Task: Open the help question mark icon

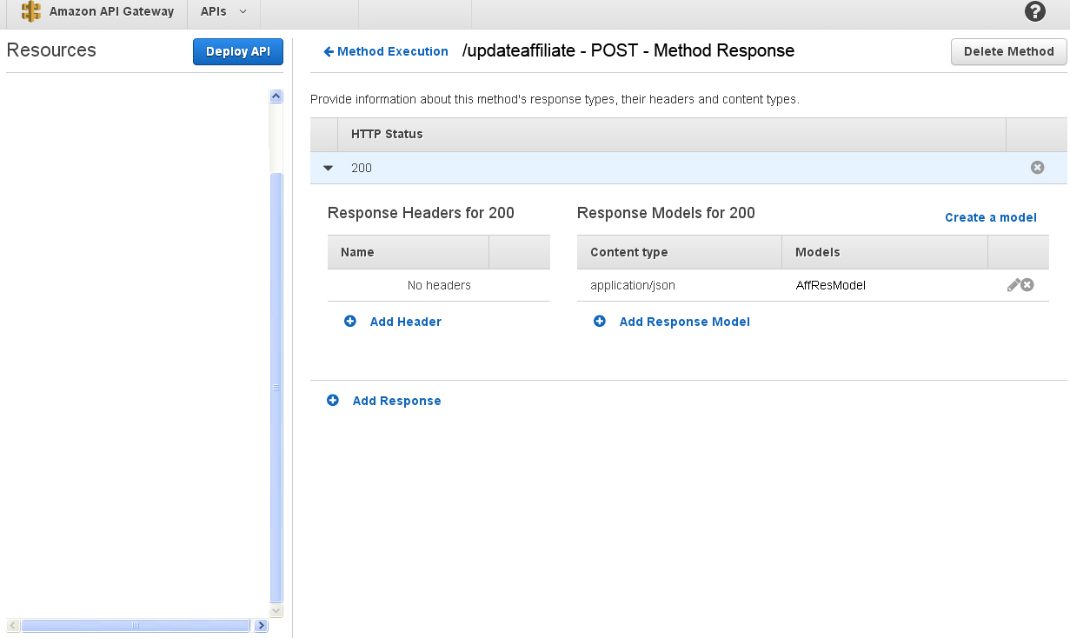Action: pos(1035,11)
